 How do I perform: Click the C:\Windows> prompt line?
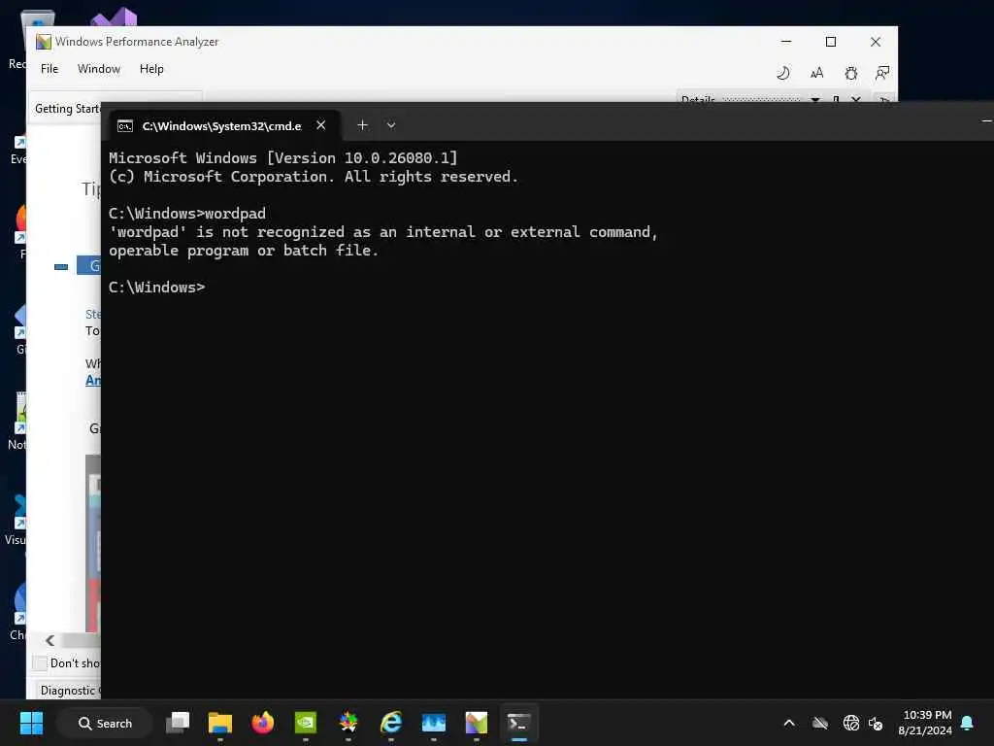click(x=157, y=288)
